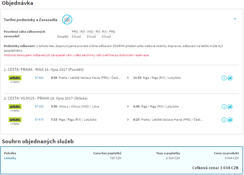Click the no-baggage icon for flight BT480
The height and width of the screenshot is (175, 244).
[x=230, y=78]
